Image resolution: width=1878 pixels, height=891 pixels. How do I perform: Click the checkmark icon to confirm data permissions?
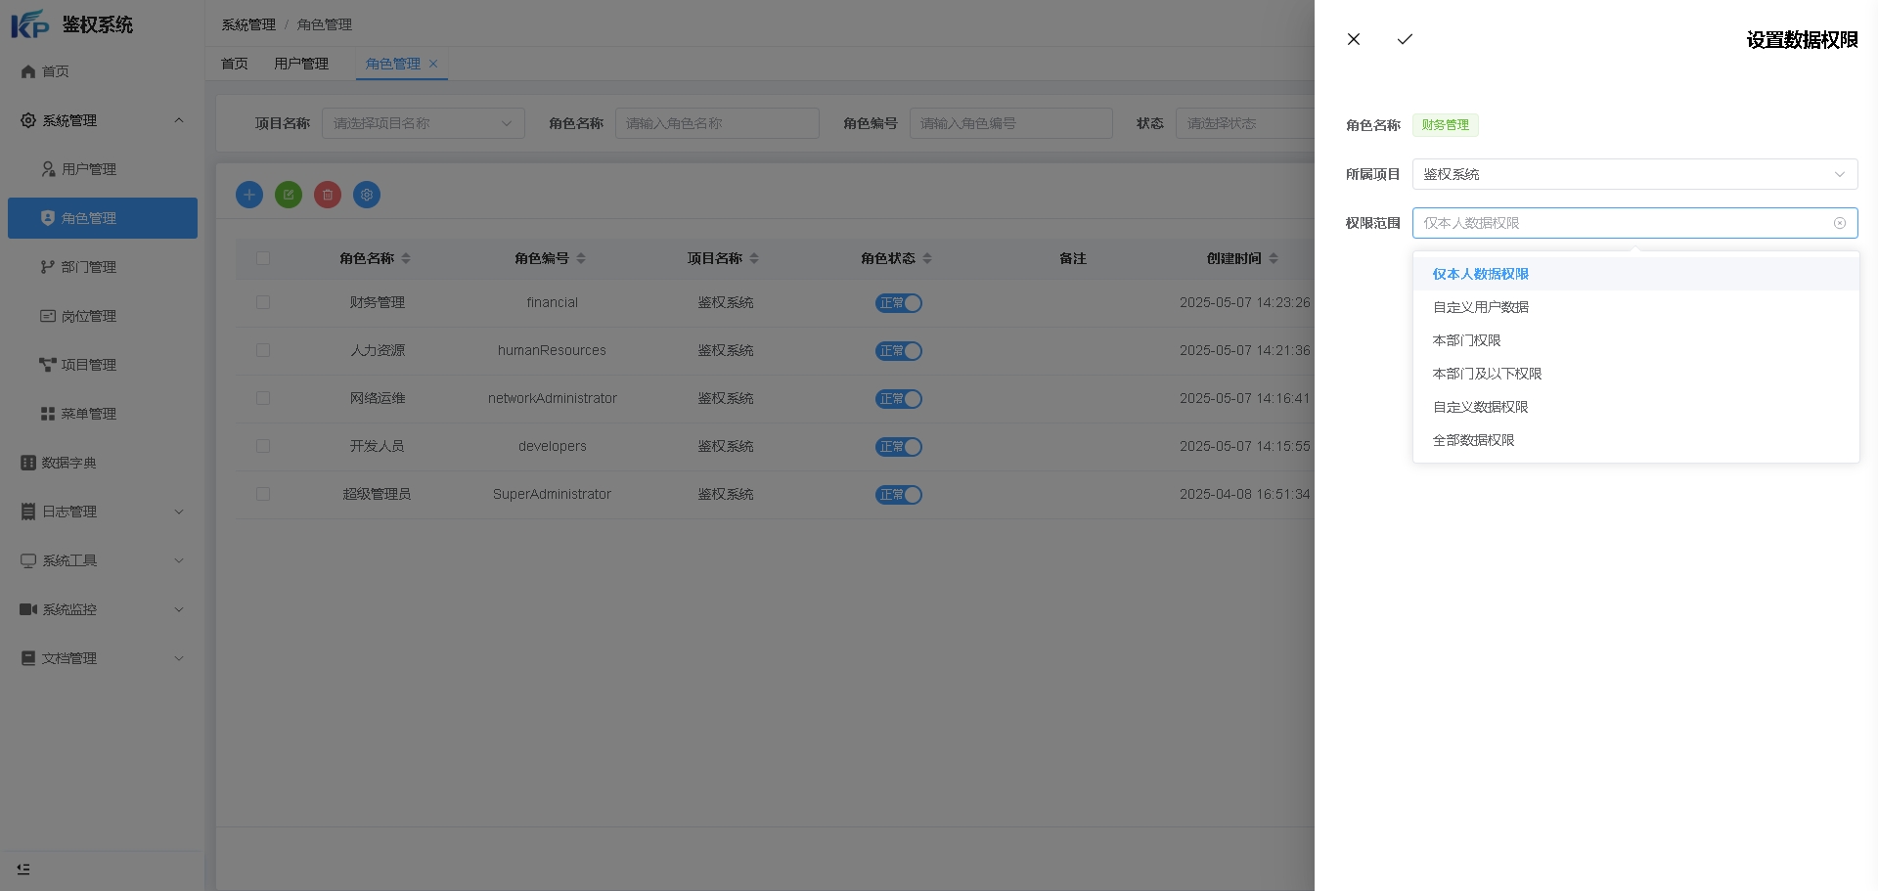[x=1405, y=39]
